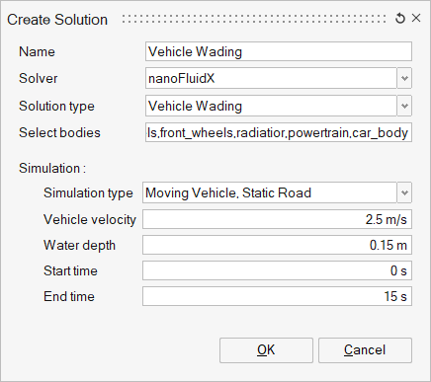Open the Simulation type dropdown arrow

tap(404, 192)
